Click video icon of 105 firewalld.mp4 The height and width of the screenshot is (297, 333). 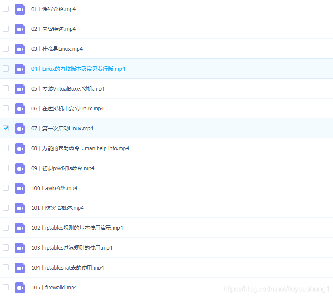(20, 288)
